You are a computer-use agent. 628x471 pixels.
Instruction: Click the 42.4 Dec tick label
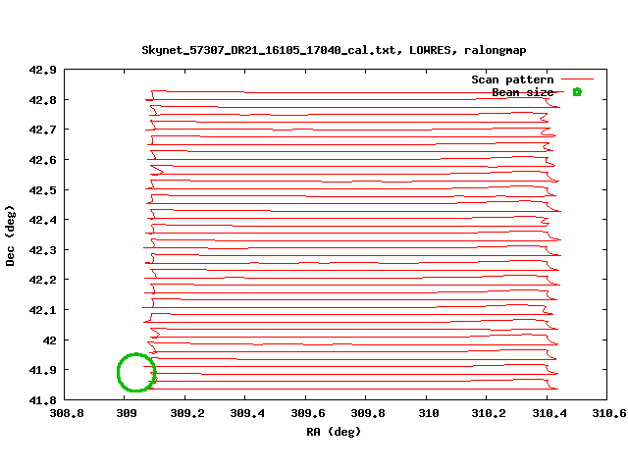pos(42,220)
